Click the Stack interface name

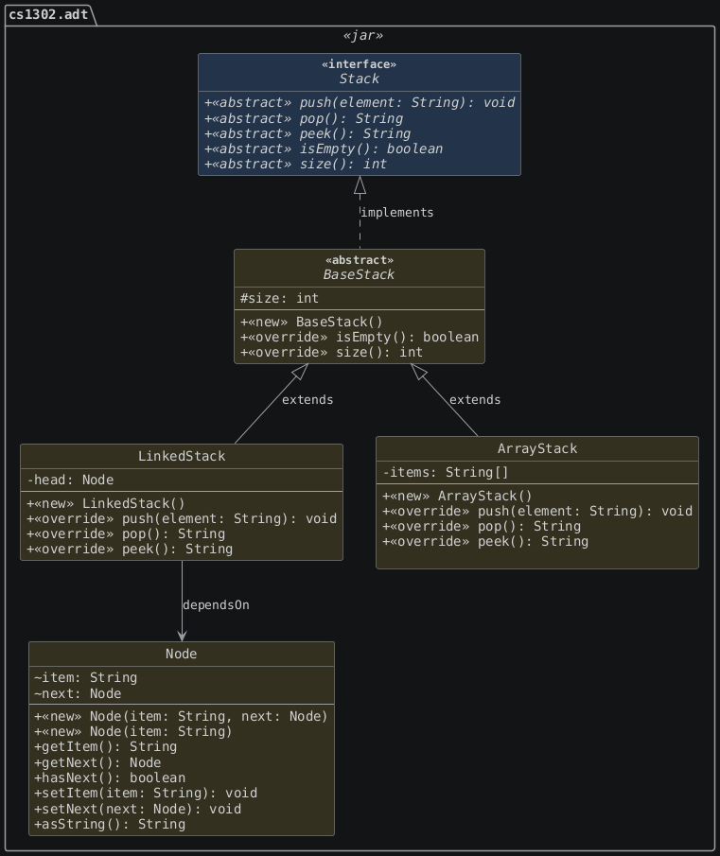360,79
